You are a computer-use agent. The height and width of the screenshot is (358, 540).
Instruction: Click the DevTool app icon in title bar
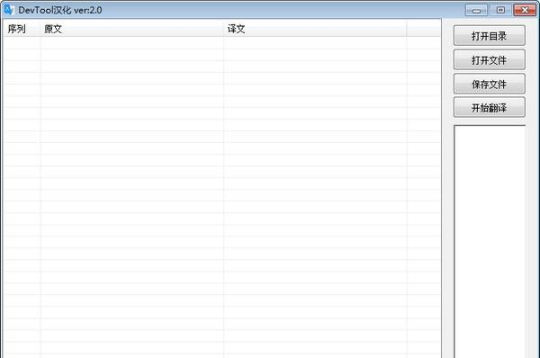9,10
